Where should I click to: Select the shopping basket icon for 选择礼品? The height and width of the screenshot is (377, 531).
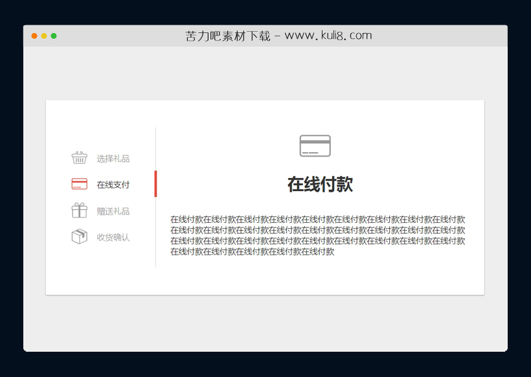click(79, 157)
